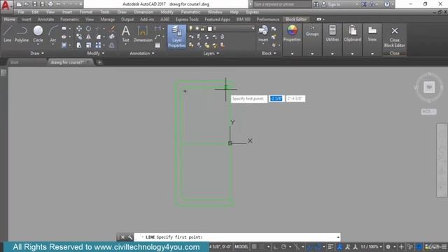
Task: Click the Help question mark icon
Action: point(386,4)
